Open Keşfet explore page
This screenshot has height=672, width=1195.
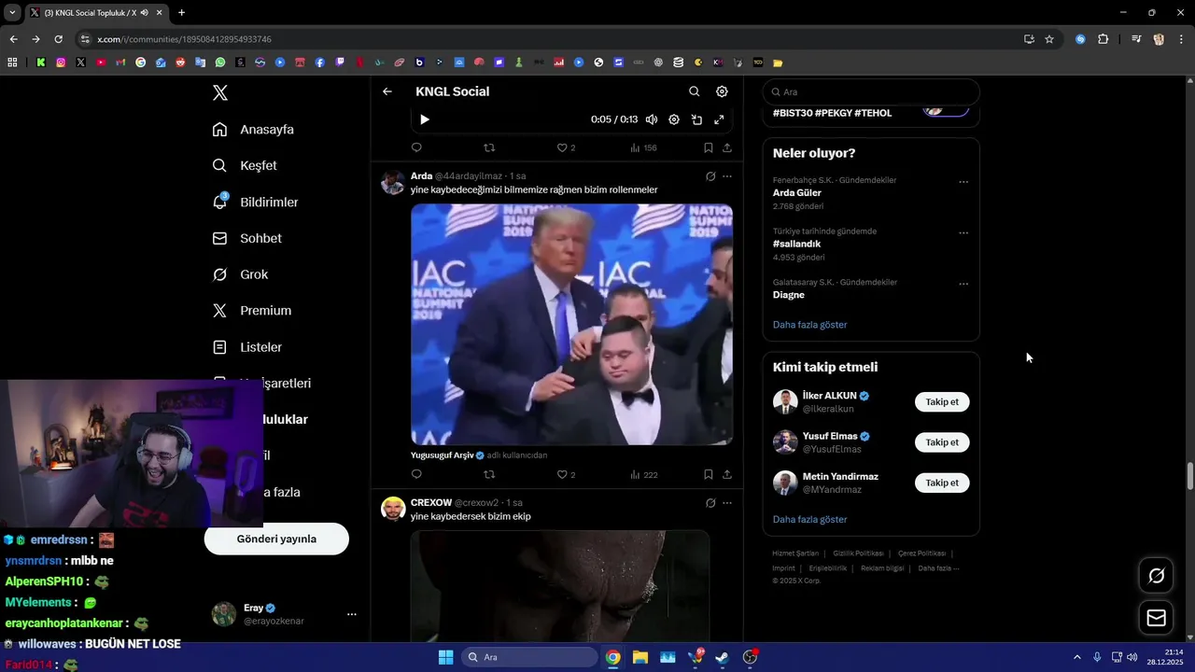click(x=245, y=165)
